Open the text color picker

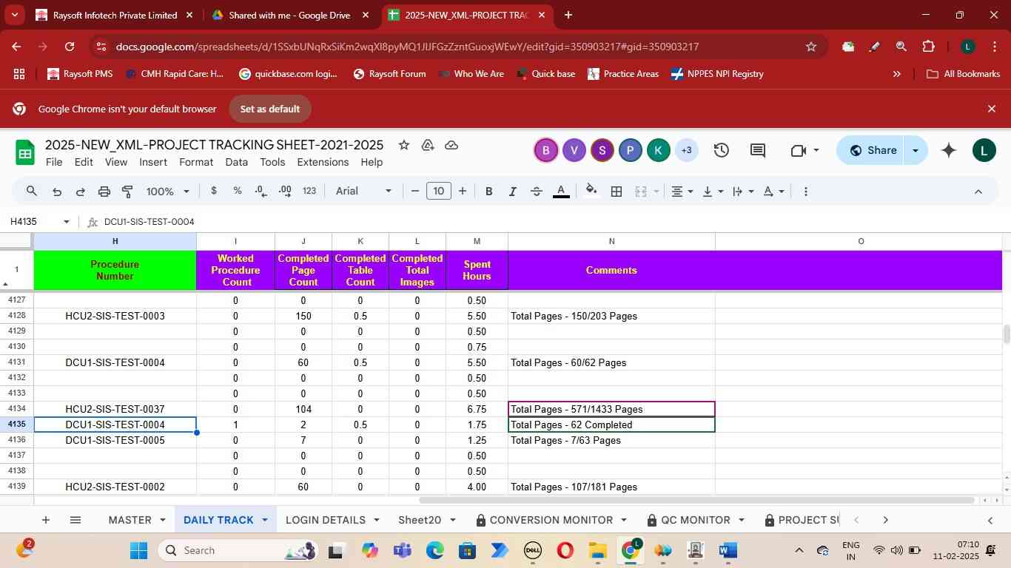(561, 191)
